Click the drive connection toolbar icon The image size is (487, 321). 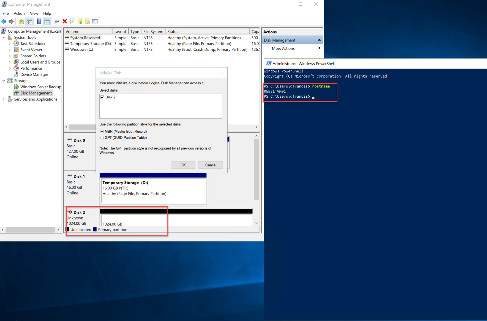tap(57, 21)
